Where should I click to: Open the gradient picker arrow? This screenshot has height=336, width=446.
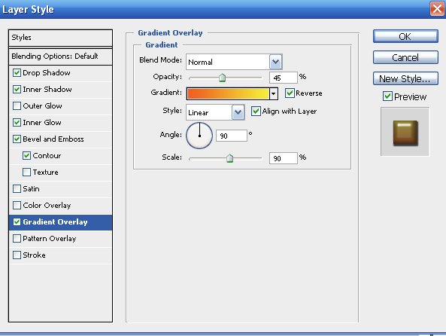(x=273, y=93)
